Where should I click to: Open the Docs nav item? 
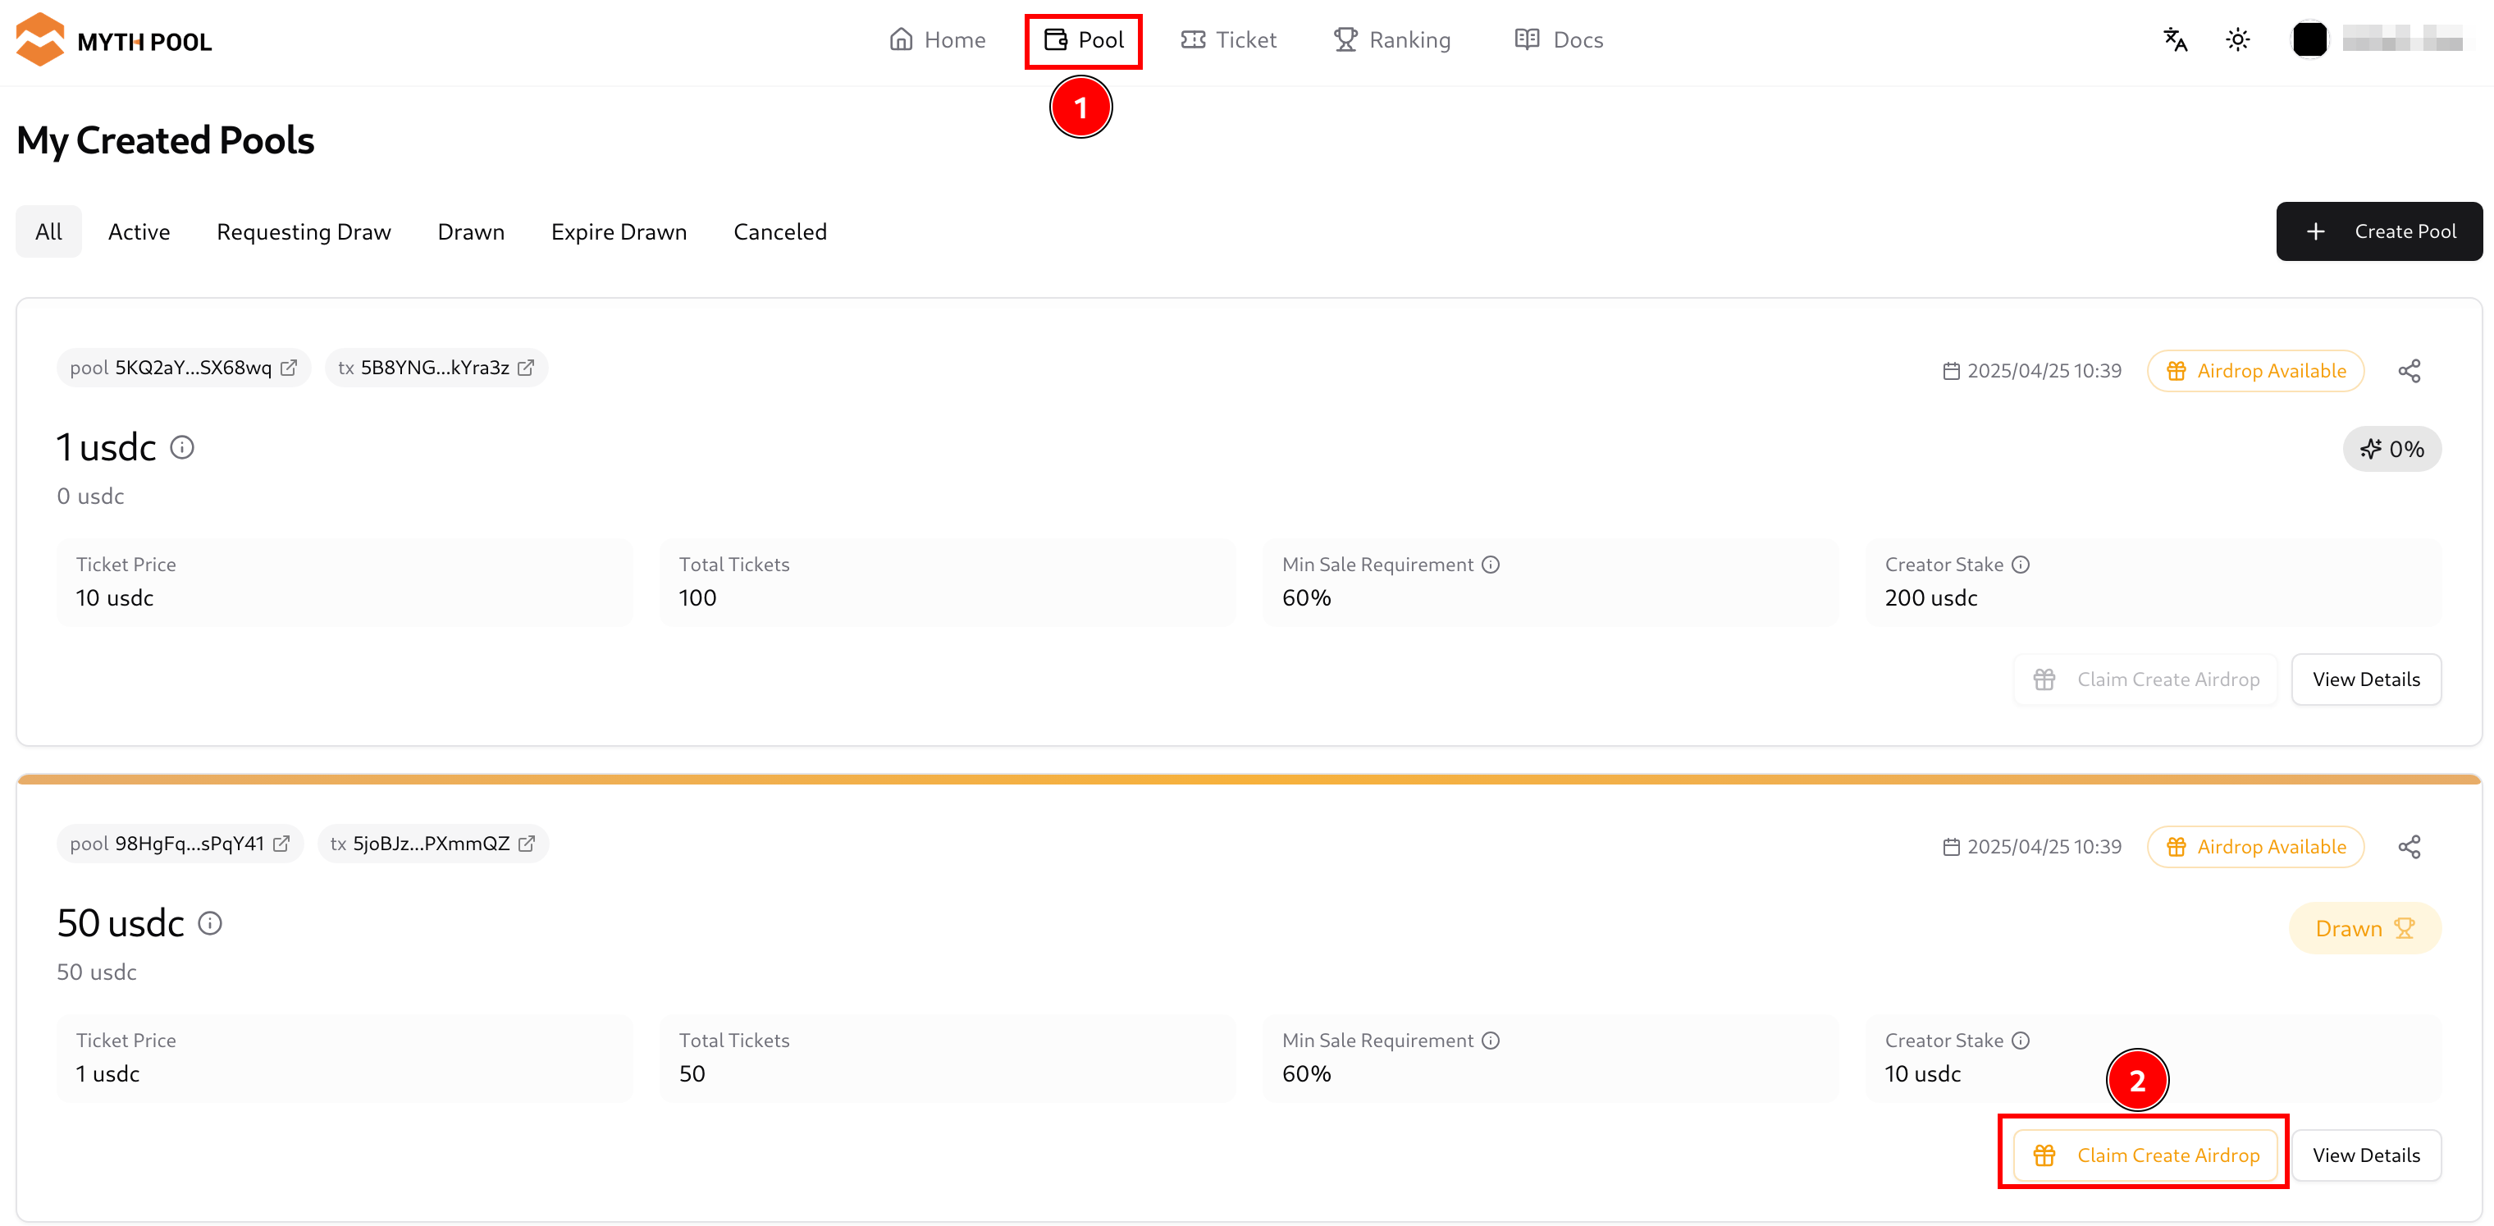click(x=1559, y=39)
